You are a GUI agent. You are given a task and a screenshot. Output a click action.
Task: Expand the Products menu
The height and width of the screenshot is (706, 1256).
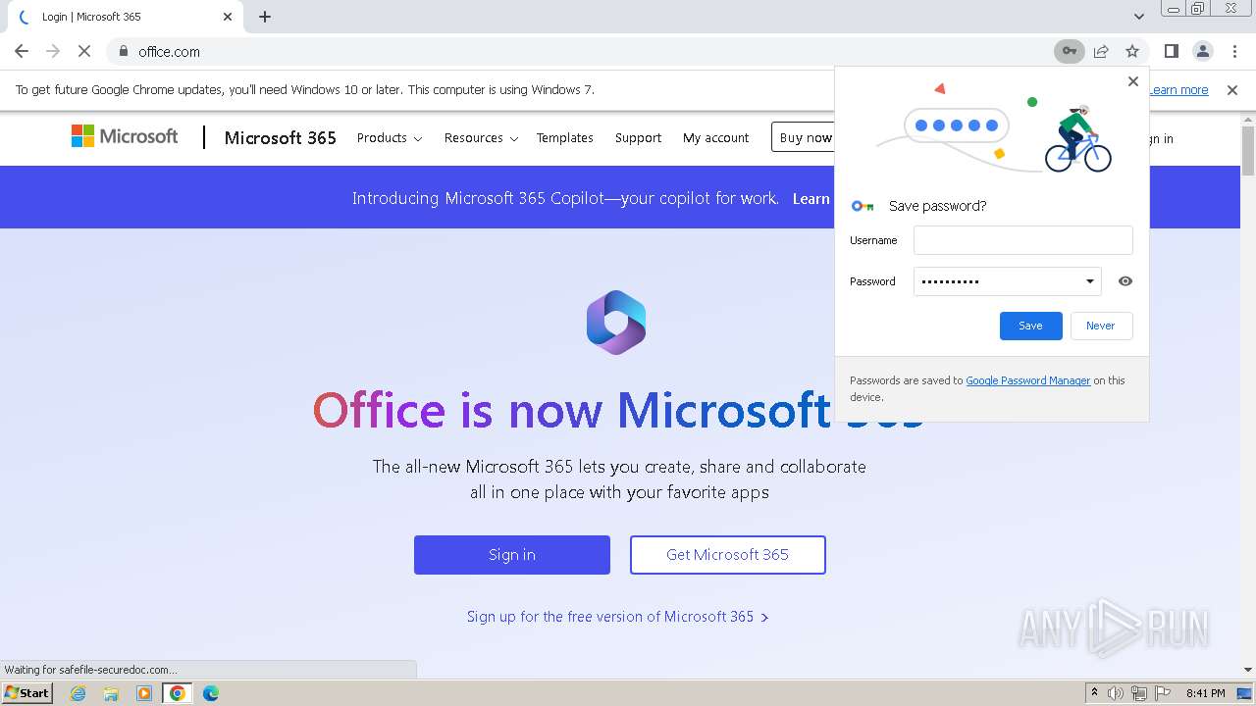390,138
